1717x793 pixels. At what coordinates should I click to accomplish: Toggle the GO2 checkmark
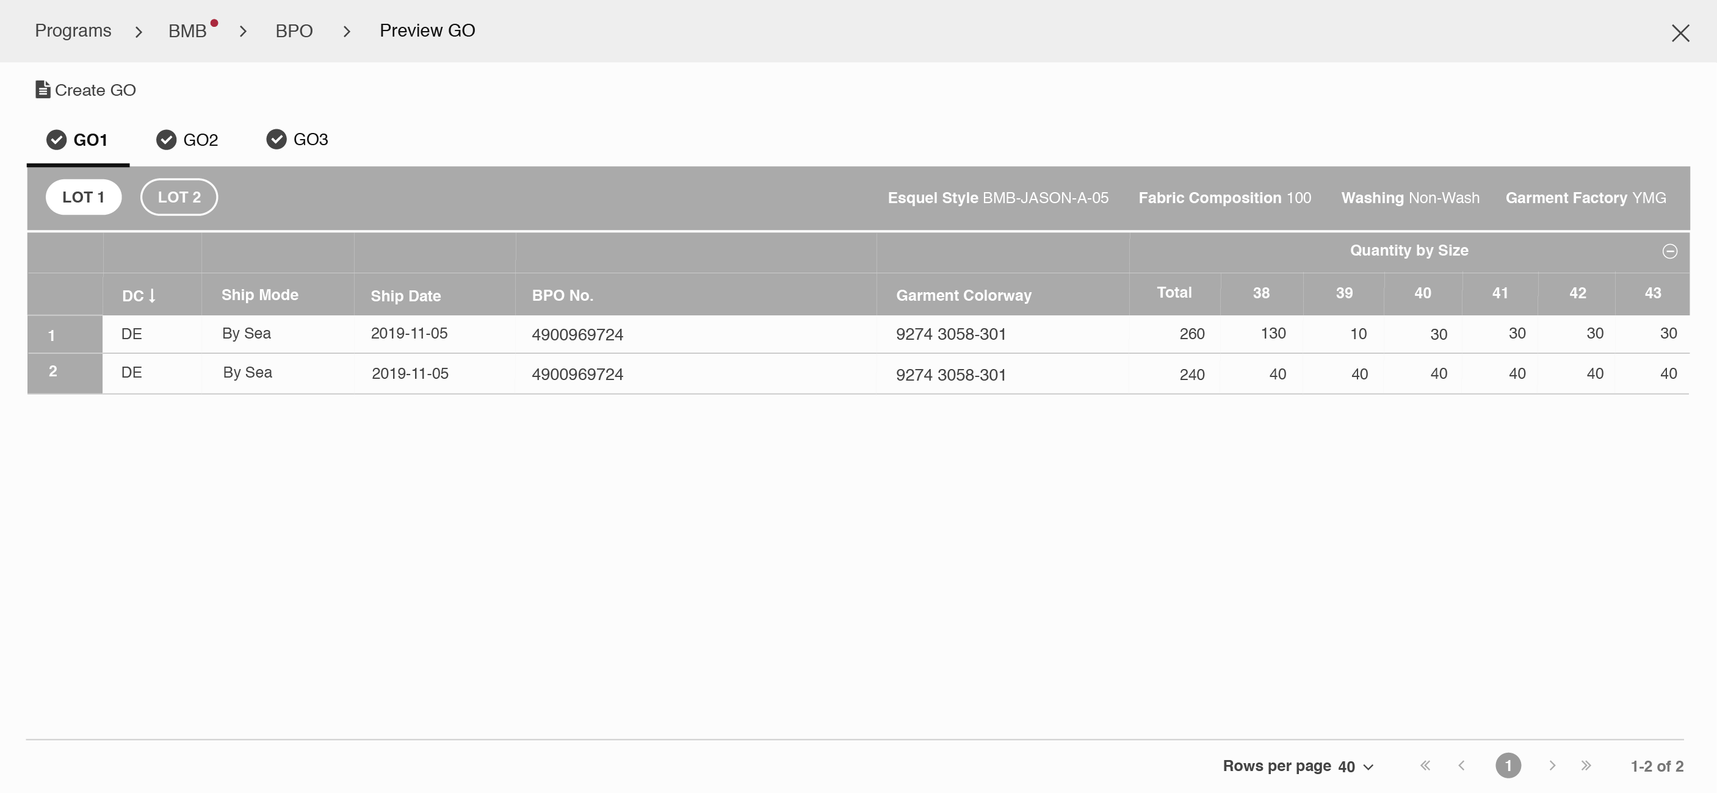(166, 140)
